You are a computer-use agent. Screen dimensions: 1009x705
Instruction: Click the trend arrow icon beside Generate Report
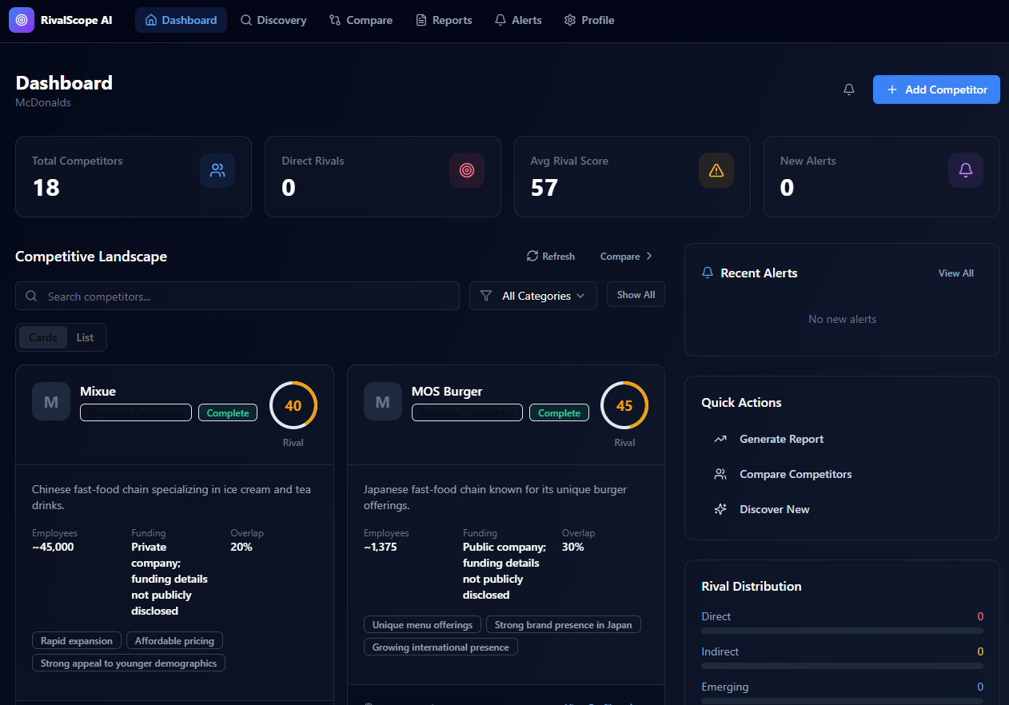(720, 439)
